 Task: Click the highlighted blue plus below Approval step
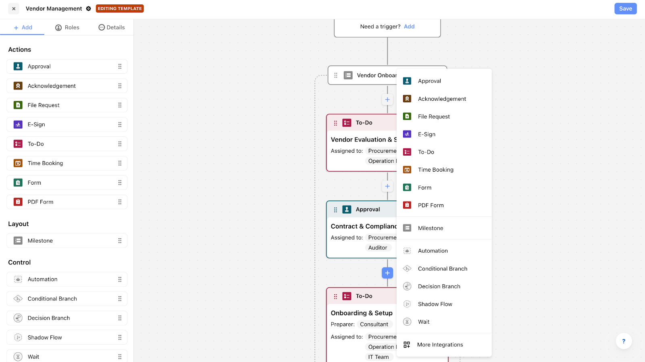tap(387, 273)
